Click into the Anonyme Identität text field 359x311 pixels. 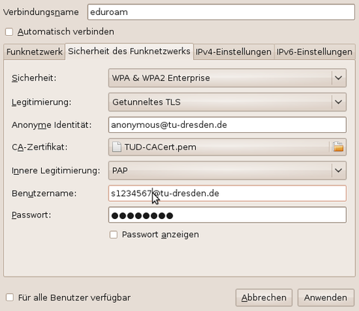pyautogui.click(x=227, y=125)
